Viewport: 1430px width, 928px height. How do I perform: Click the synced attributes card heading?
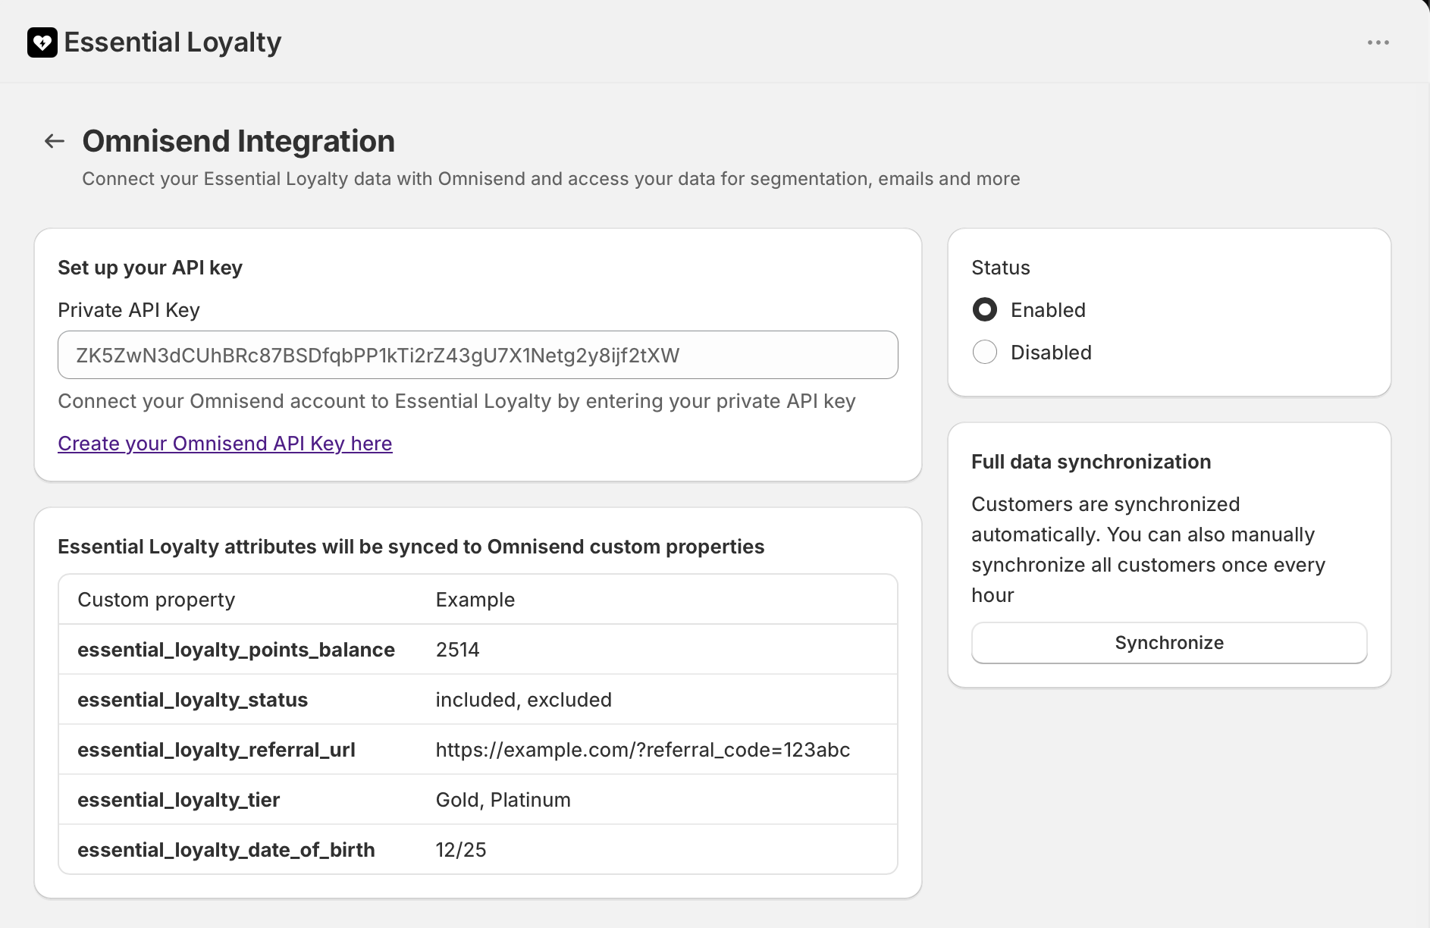coord(412,547)
